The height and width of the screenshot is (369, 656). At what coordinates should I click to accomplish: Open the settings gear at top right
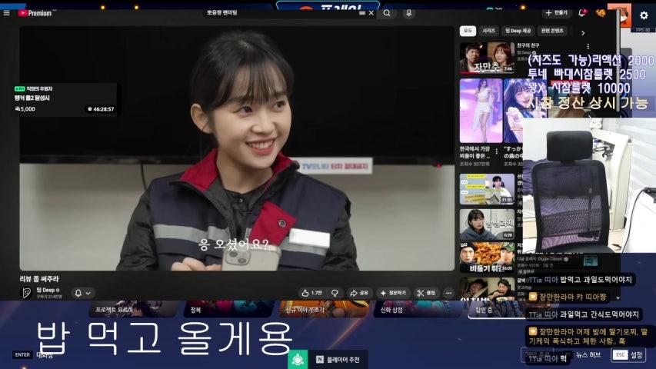[x=644, y=15]
